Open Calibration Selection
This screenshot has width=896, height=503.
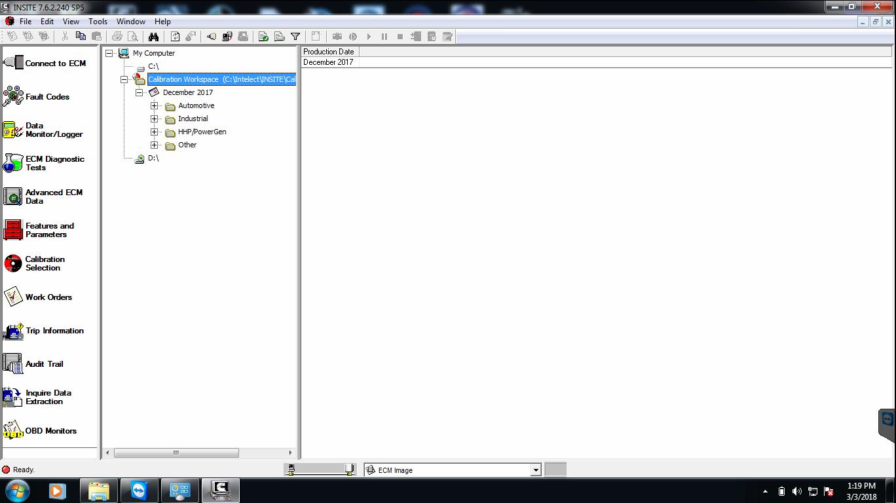(34, 263)
